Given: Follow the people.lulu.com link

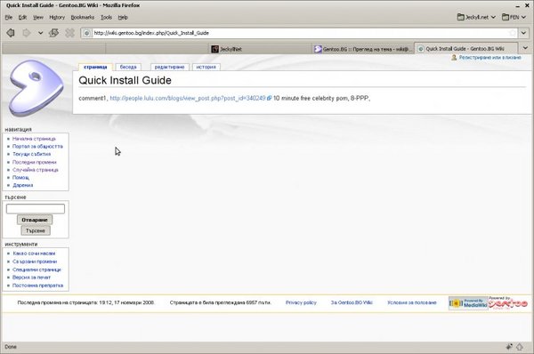Looking at the screenshot, I should coord(188,99).
